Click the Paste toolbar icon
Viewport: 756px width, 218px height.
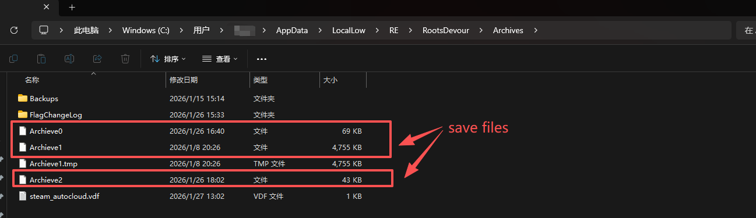pos(41,59)
